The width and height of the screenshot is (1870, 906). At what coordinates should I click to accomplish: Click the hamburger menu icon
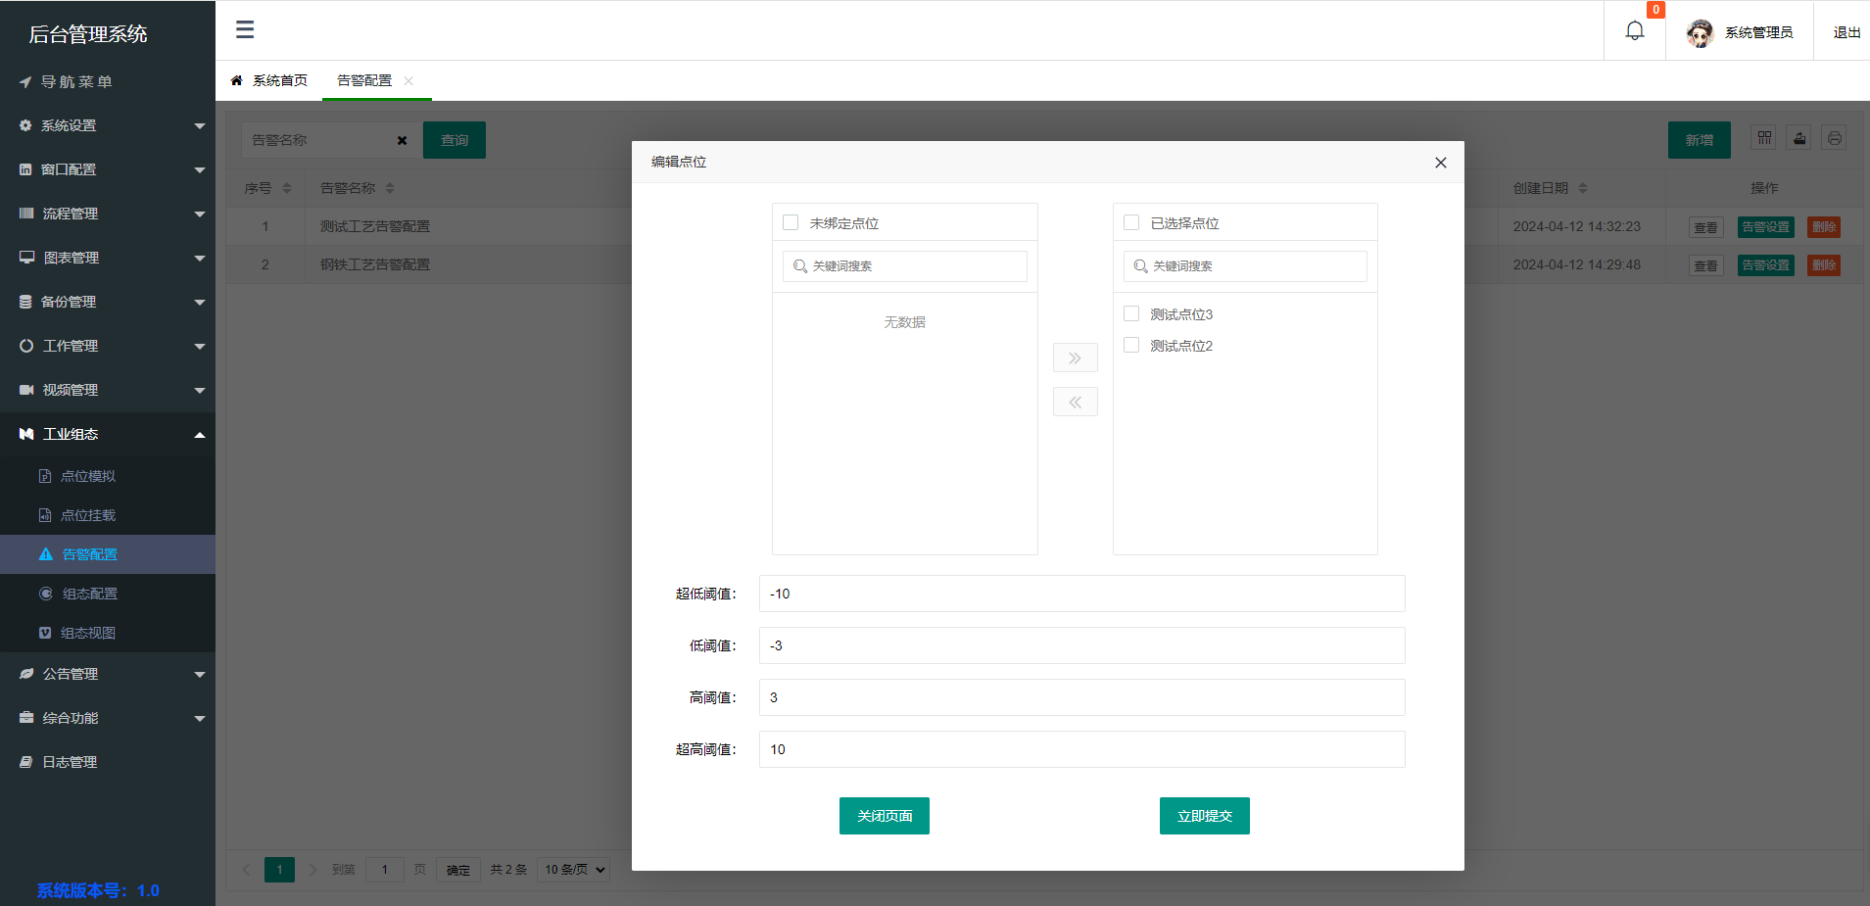point(244,30)
